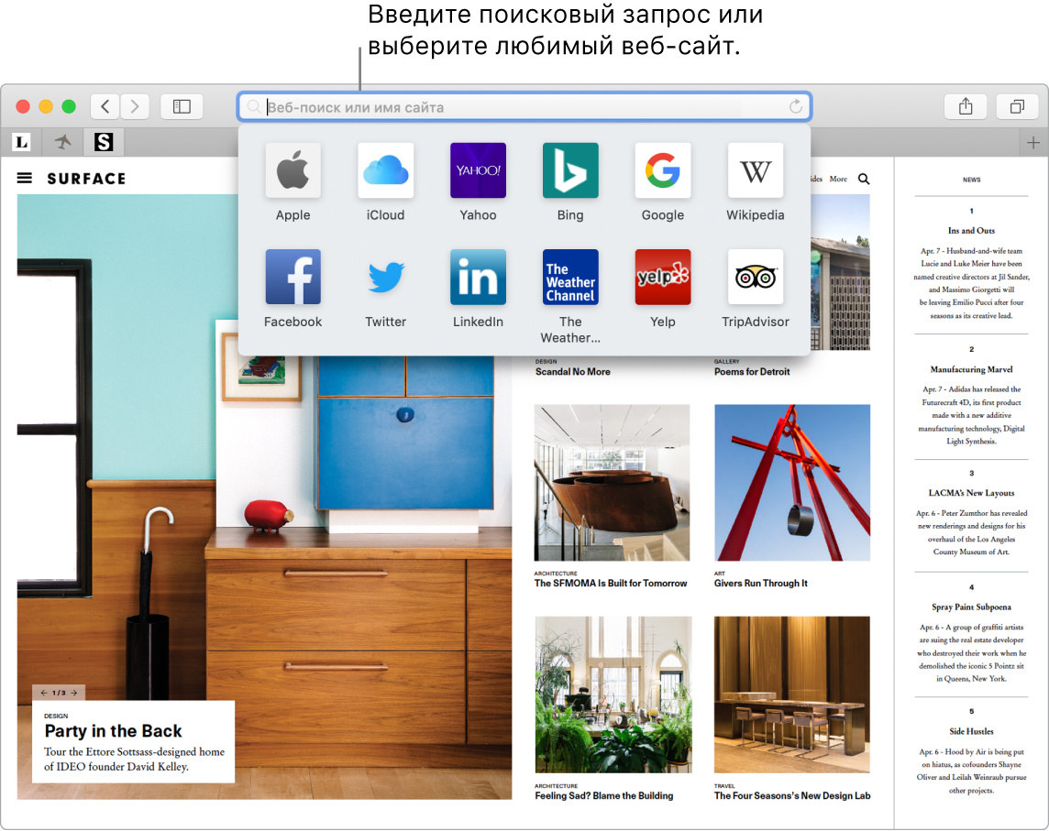Switch to the S pinned tab
This screenshot has width=1049, height=831.
104,142
